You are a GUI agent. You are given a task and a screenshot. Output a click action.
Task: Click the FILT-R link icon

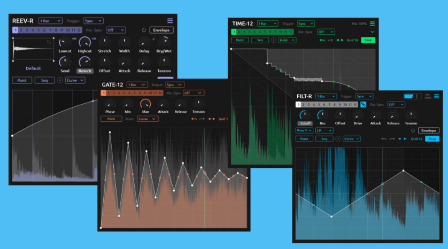click(x=363, y=105)
